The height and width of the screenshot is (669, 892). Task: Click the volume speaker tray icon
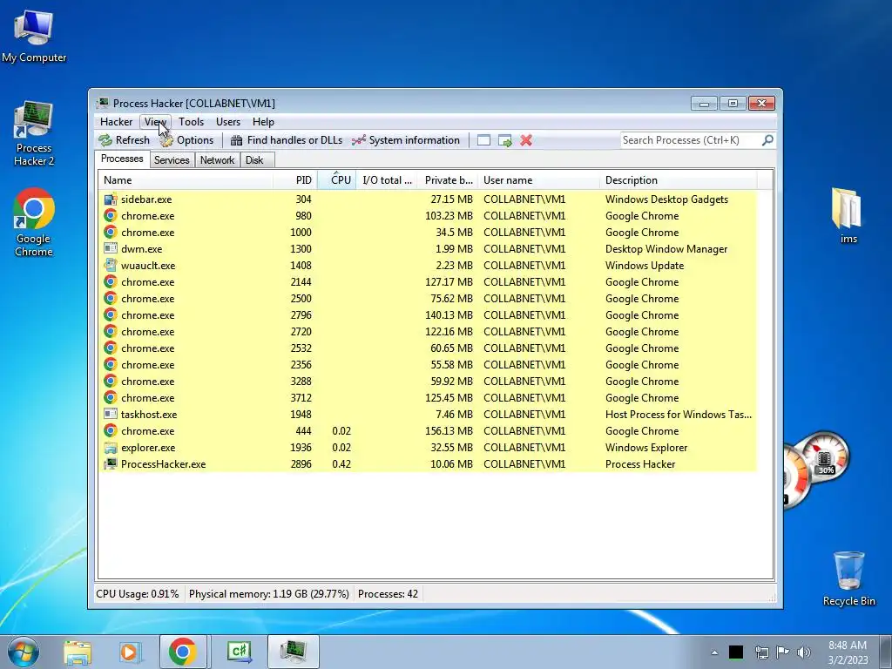click(x=804, y=652)
